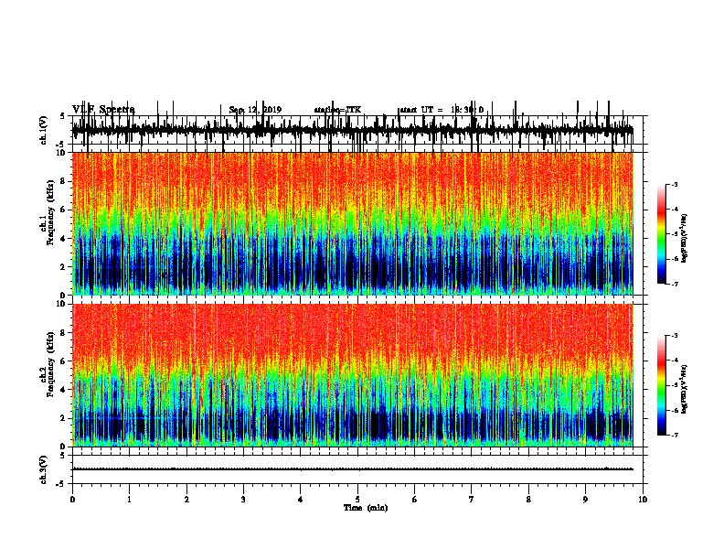Click the -7 label on ch.2 color bar
This screenshot has height=560, width=724.
pos(675,435)
